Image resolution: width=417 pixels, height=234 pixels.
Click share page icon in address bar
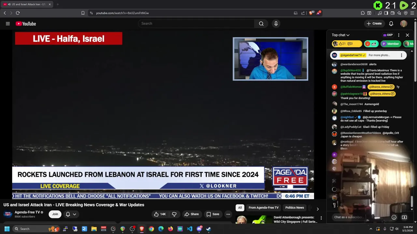pyautogui.click(x=303, y=13)
